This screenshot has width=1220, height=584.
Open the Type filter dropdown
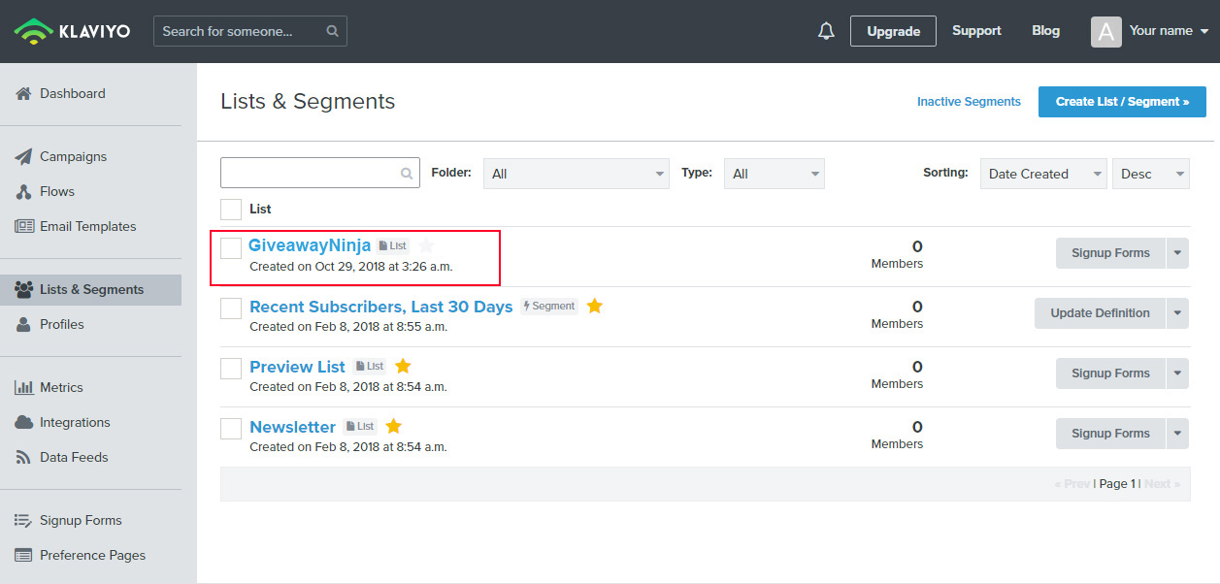coord(775,174)
